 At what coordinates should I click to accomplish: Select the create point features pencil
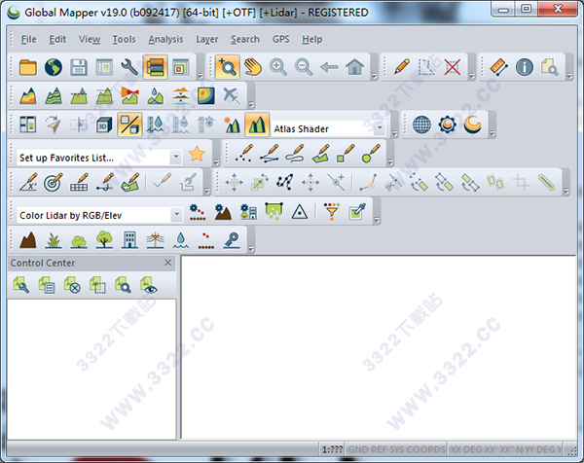point(243,154)
